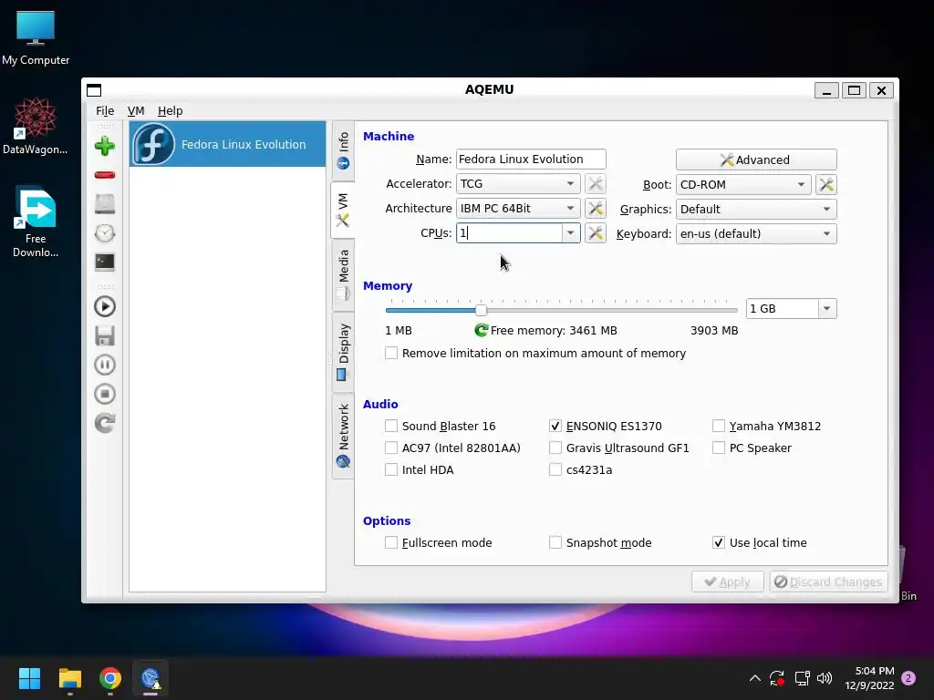Click the Advanced machine button
The height and width of the screenshot is (700, 934).
756,160
